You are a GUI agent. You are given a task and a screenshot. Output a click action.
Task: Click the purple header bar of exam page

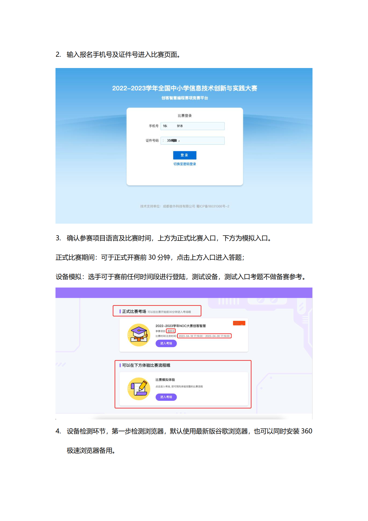coord(184,293)
